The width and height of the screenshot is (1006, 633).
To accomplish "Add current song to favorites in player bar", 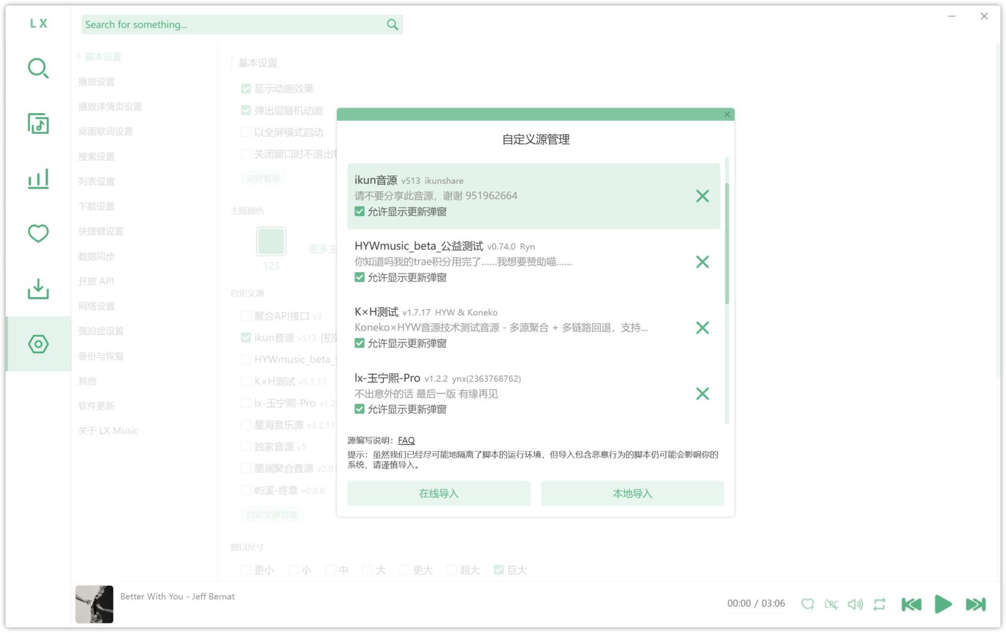I will pyautogui.click(x=808, y=604).
